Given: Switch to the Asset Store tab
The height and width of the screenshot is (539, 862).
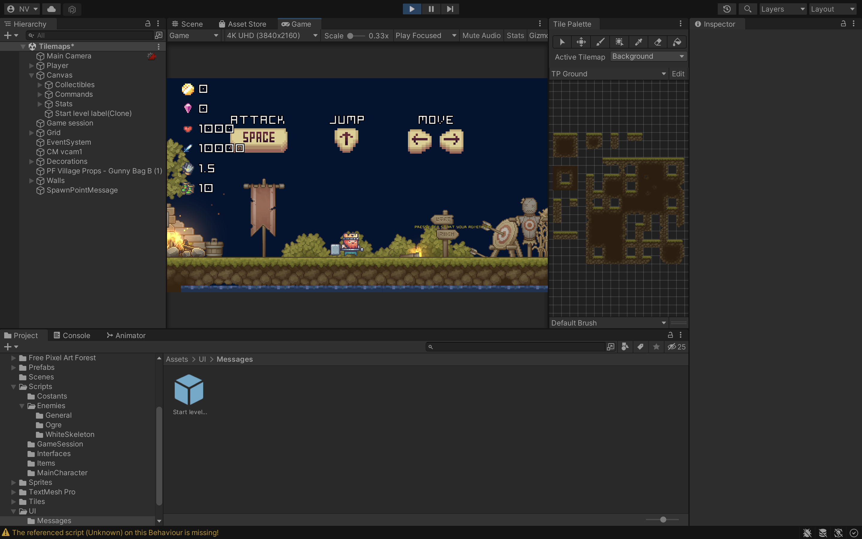Looking at the screenshot, I should [x=242, y=24].
